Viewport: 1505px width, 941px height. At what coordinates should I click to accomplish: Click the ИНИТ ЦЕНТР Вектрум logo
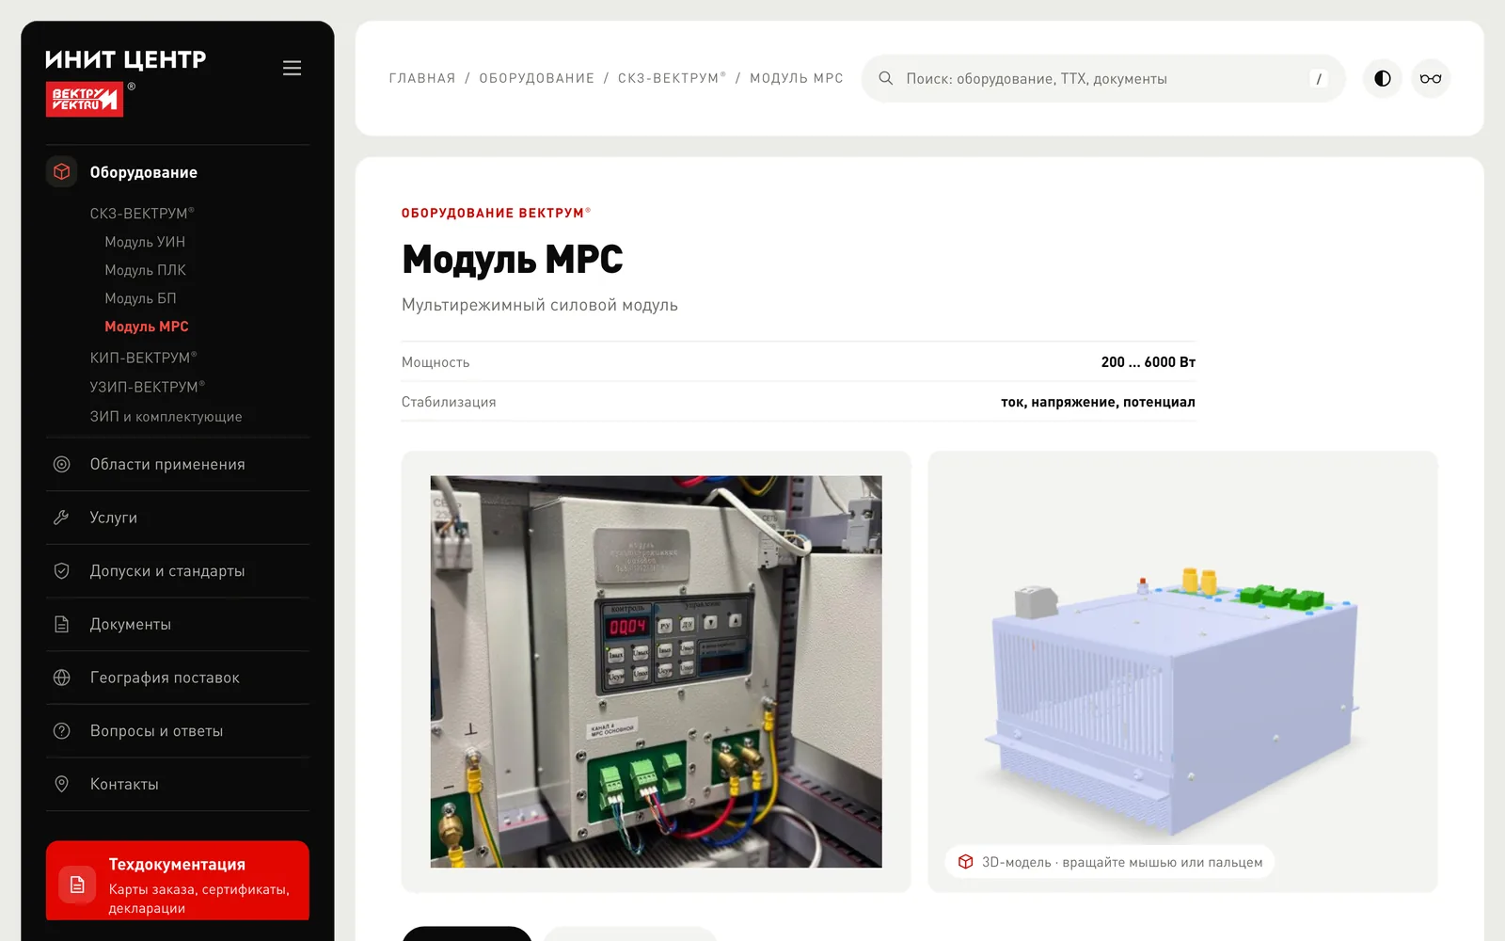[x=125, y=82]
